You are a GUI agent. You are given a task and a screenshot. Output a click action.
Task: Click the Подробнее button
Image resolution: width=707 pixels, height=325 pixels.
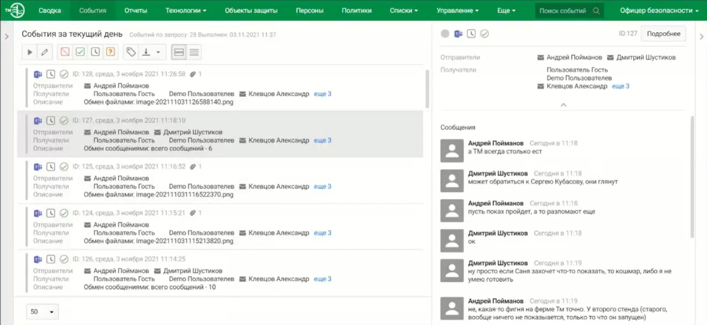click(x=663, y=34)
